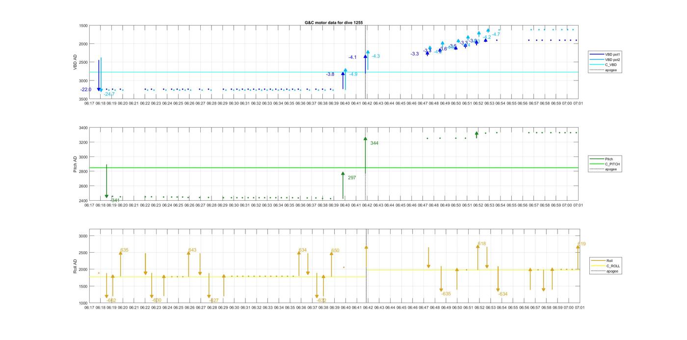The width and height of the screenshot is (687, 340).
Task: Click "apogee" in the Pitch plot legend
Action: coord(610,169)
